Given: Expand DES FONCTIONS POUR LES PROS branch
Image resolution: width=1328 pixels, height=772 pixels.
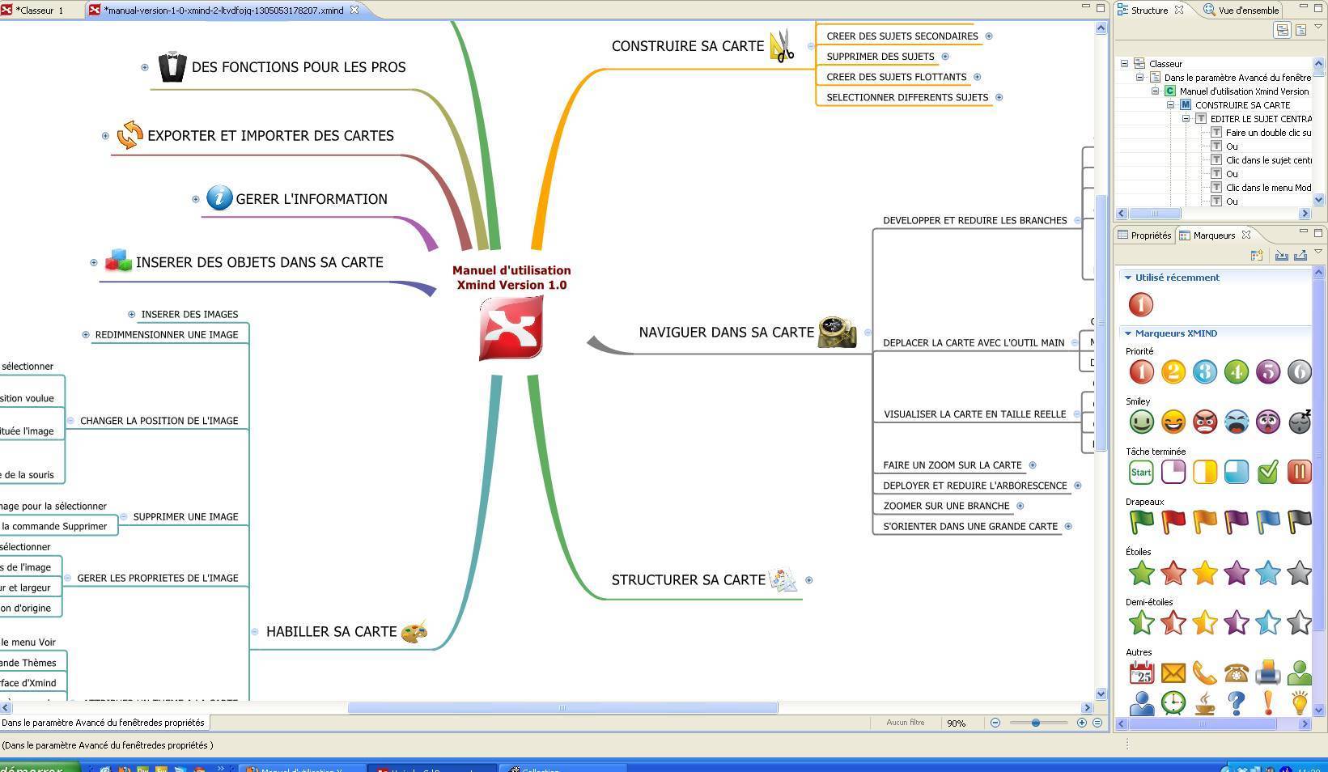Looking at the screenshot, I should click(x=145, y=67).
